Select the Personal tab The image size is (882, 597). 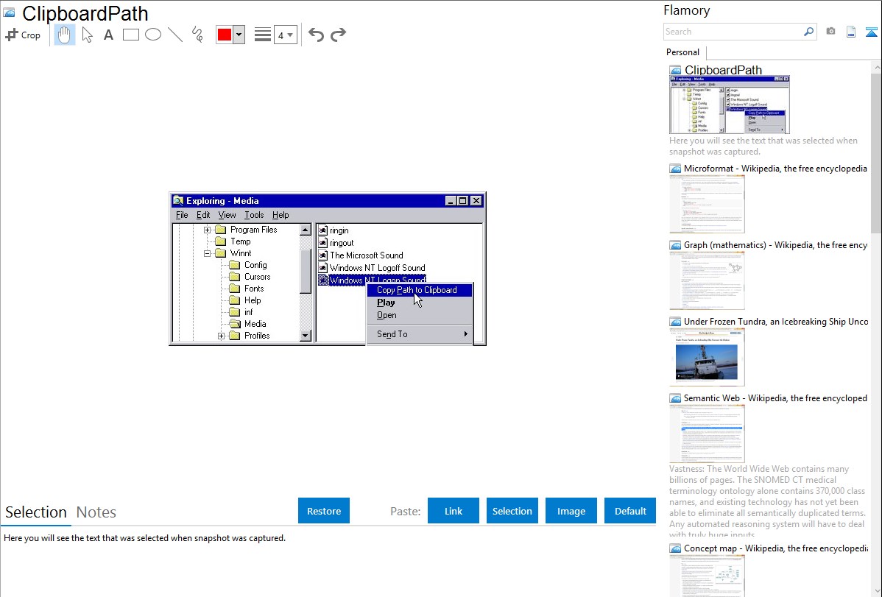(683, 52)
